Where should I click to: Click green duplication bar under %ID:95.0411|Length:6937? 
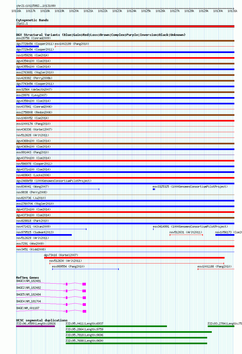[116, 326]
